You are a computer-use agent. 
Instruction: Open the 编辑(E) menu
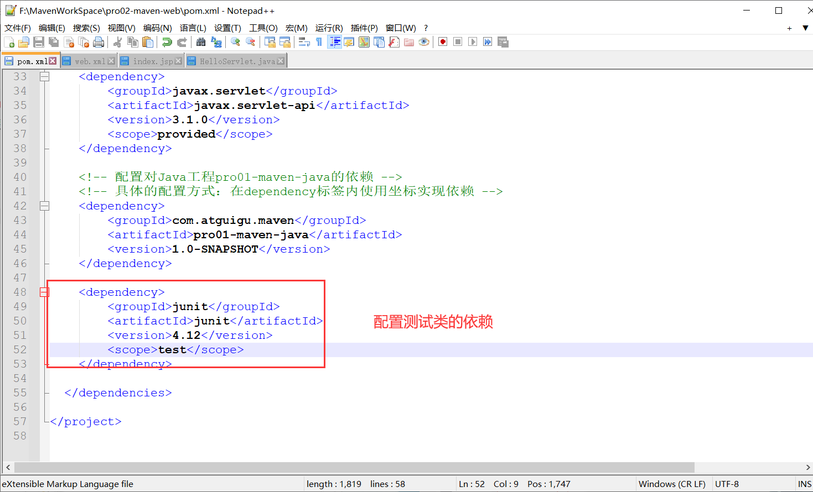tap(52, 28)
